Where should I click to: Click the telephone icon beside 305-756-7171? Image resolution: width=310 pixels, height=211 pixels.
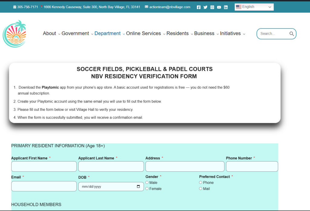click(x=15, y=7)
